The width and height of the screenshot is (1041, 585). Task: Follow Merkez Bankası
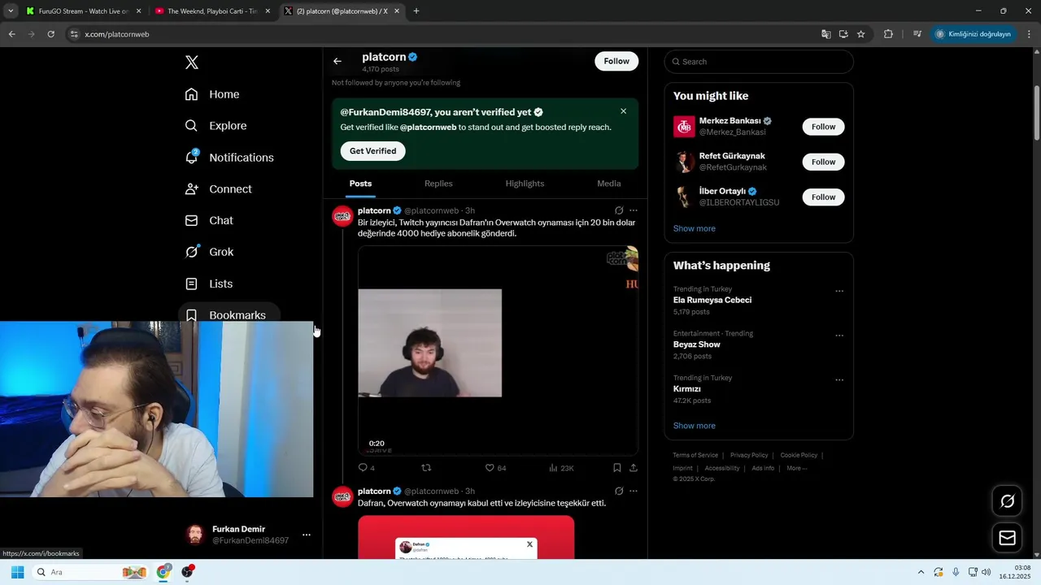823,127
